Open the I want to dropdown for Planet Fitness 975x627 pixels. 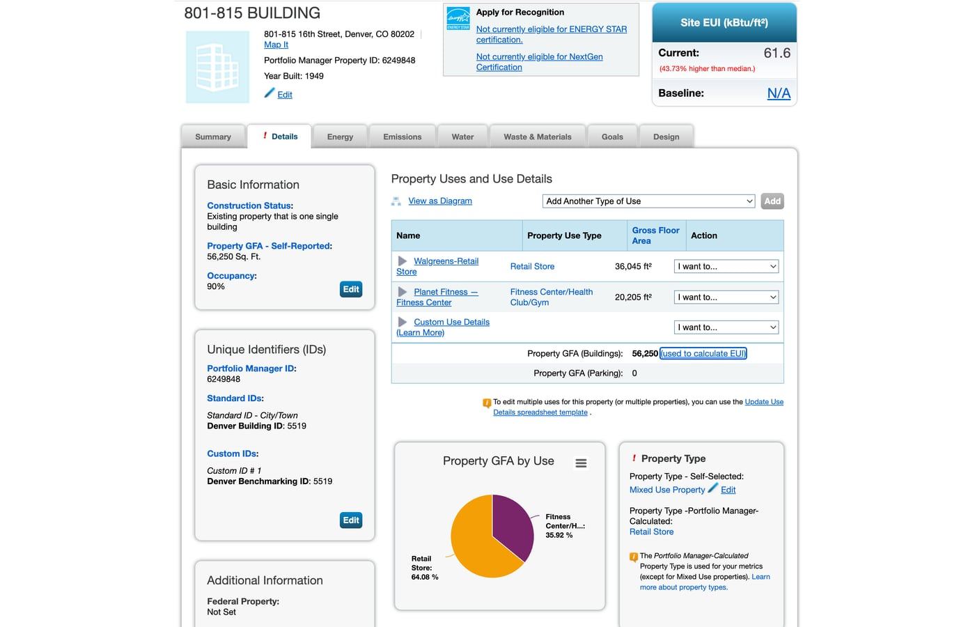pos(726,297)
